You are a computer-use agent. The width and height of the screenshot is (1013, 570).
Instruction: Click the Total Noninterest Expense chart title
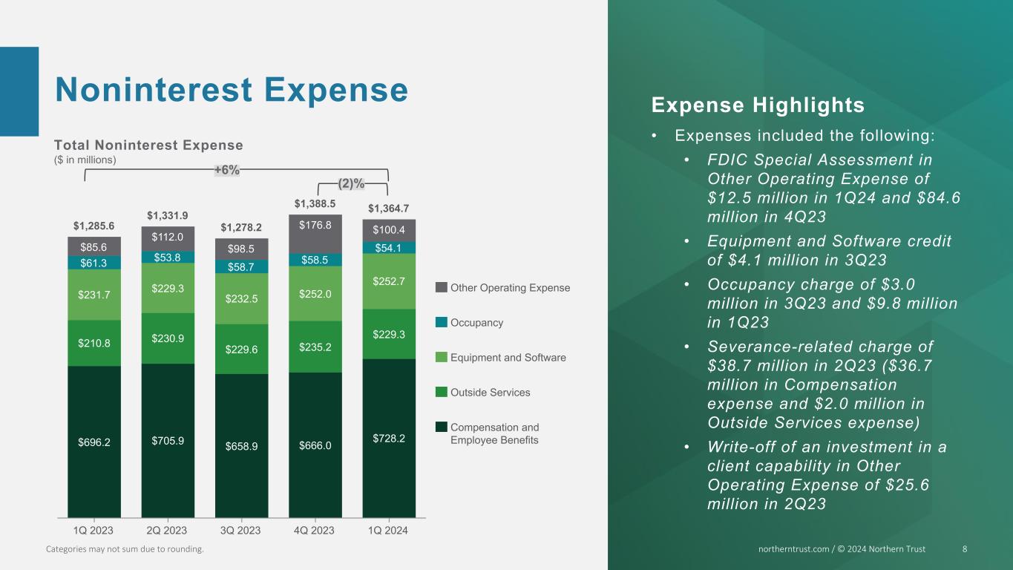pyautogui.click(x=149, y=145)
